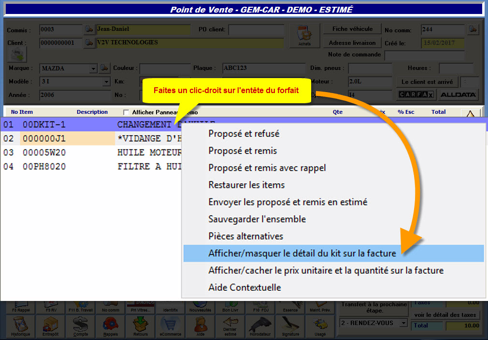
Task: Click voir le détail des taxes
Action: pos(445,315)
